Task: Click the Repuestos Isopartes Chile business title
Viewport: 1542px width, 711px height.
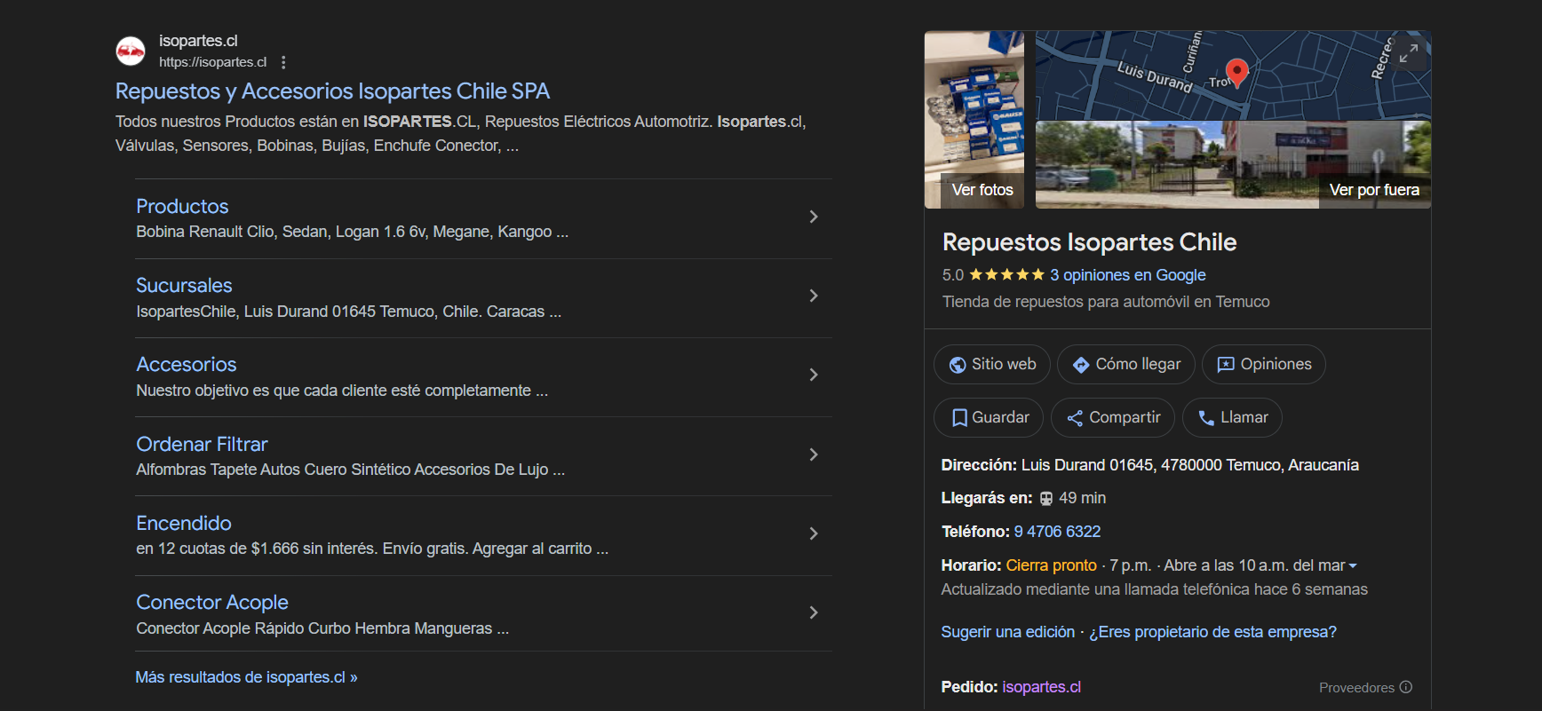Action: (1090, 242)
